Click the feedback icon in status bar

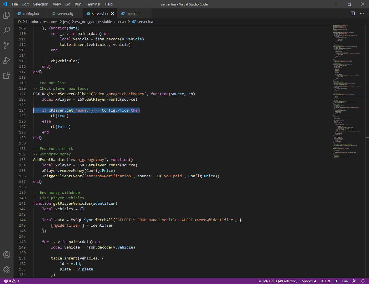[x=355, y=281]
